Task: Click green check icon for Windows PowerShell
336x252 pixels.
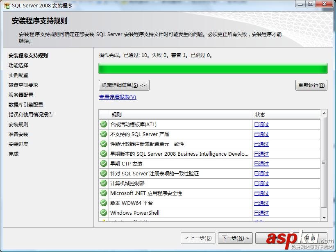Action: [104, 213]
